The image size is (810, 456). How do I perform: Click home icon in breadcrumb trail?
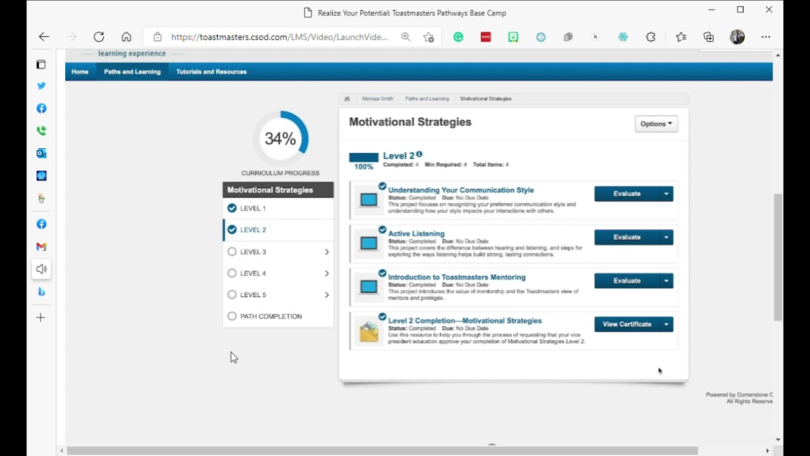pyautogui.click(x=347, y=99)
